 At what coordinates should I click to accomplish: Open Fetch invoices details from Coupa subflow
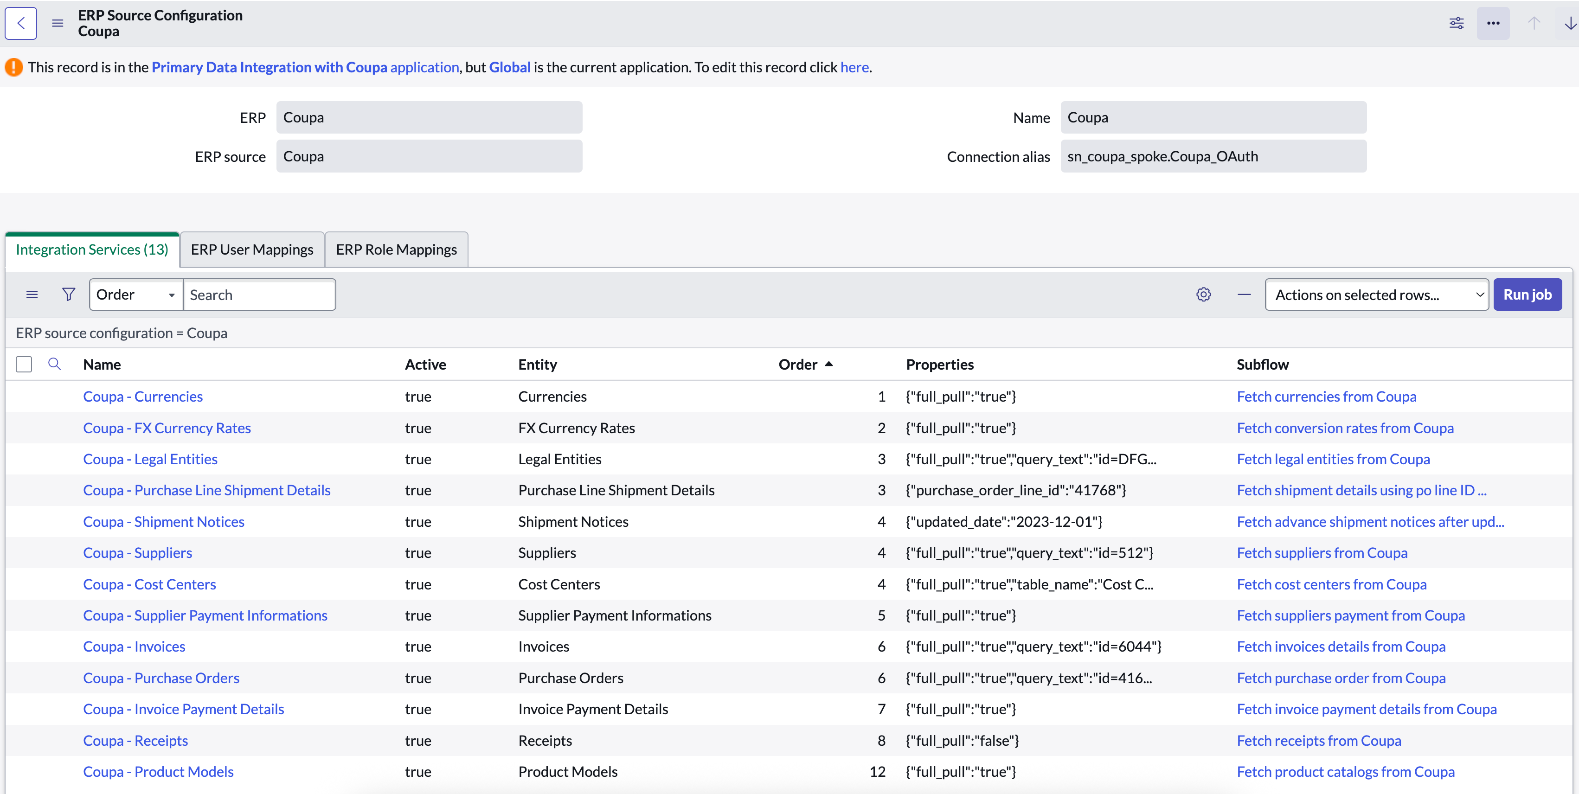coord(1341,647)
